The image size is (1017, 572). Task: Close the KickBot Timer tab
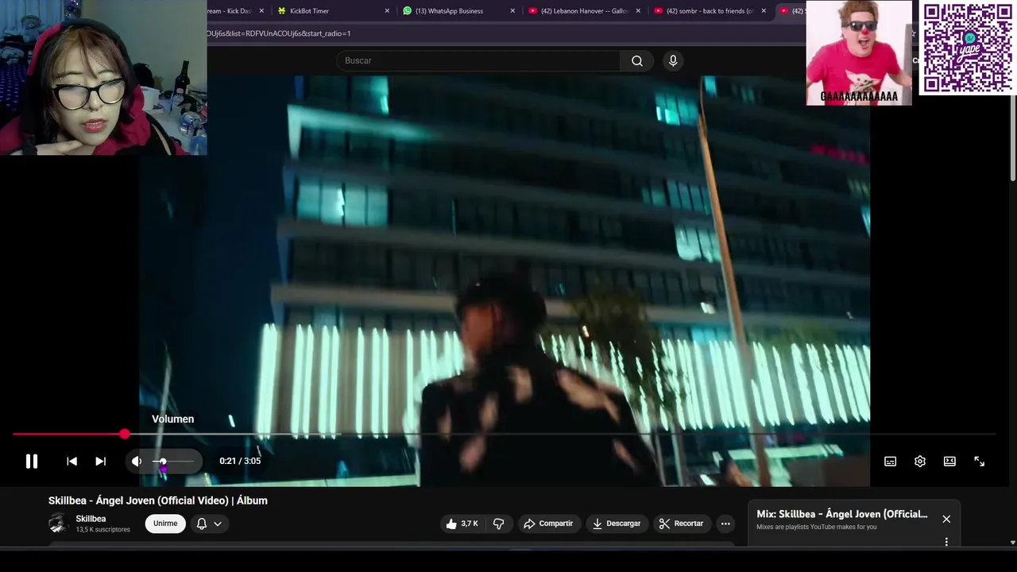(387, 11)
